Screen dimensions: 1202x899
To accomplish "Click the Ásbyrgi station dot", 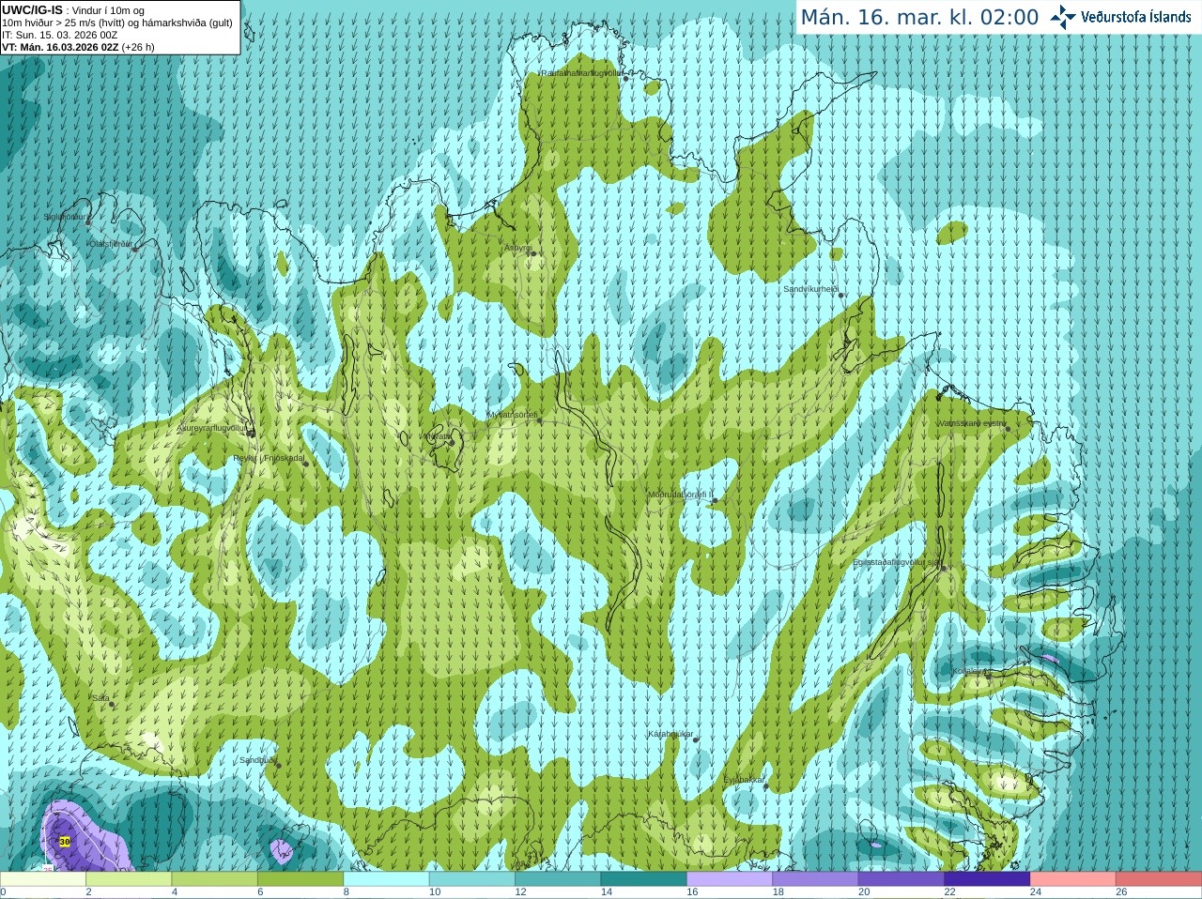I will click(x=532, y=253).
